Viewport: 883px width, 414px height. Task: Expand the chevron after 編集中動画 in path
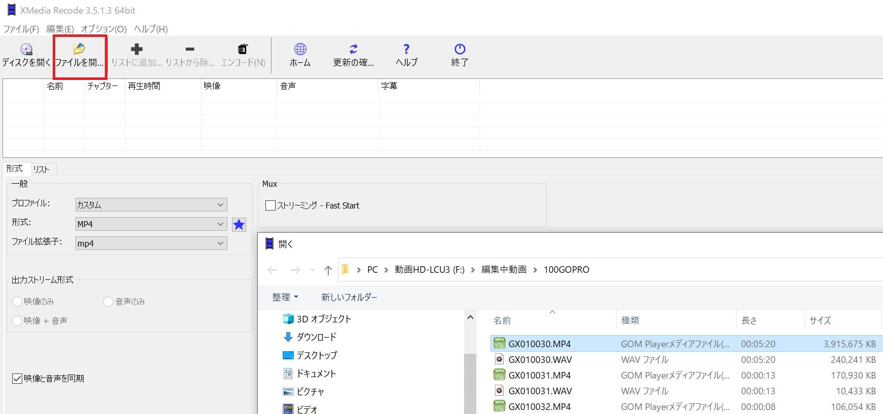click(x=535, y=270)
